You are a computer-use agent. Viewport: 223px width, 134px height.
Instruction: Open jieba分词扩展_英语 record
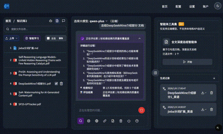(x=180, y=112)
